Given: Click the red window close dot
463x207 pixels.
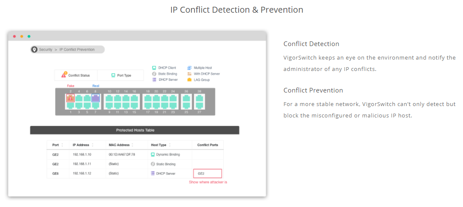Looking at the screenshot, I should pos(14,36).
